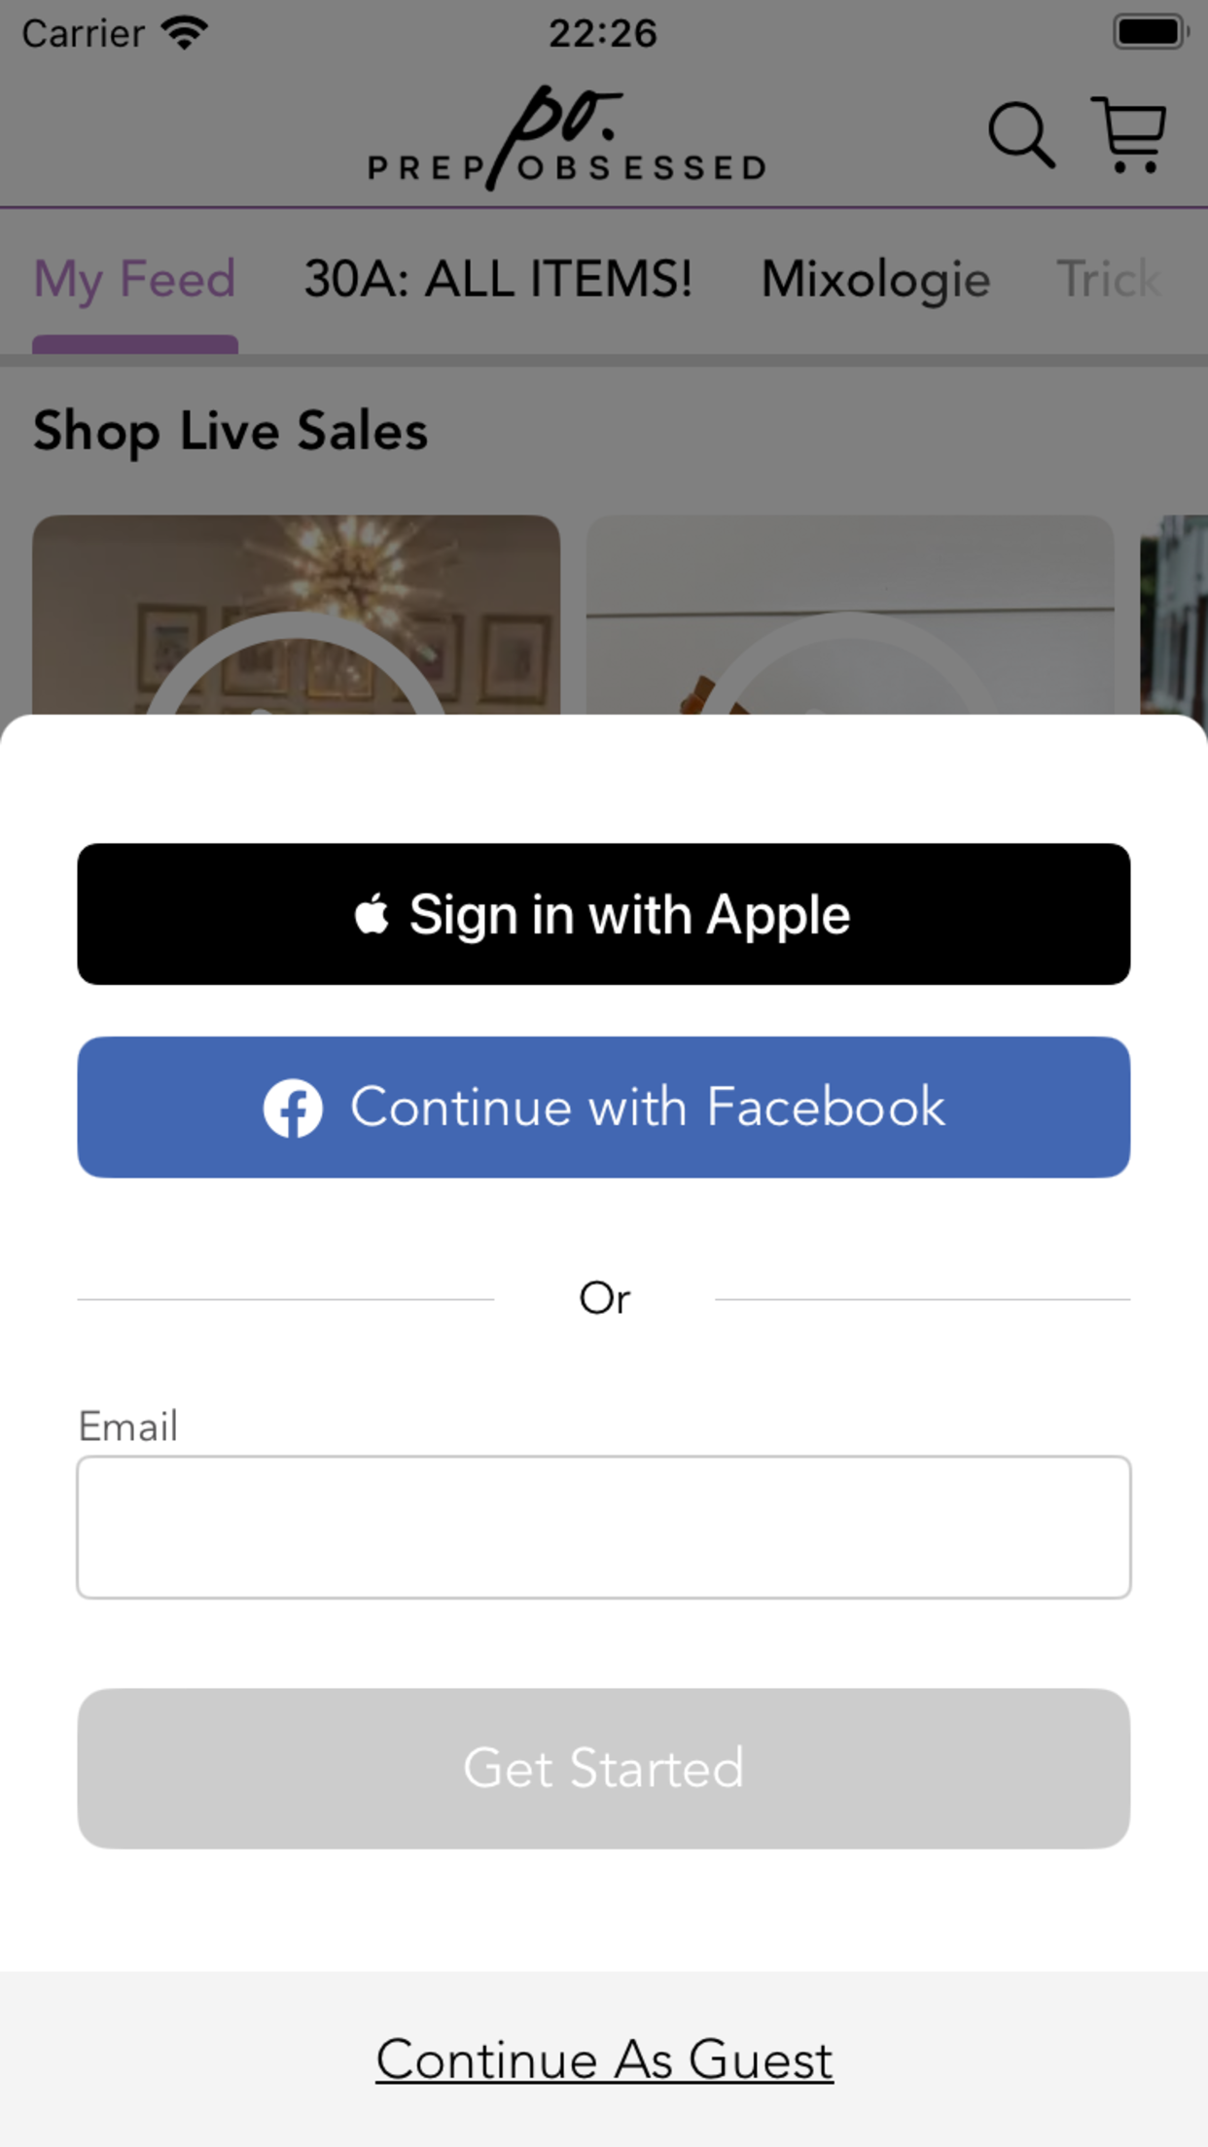Tap the Shop Live Sales heading
Screen dimensions: 1208x2147
(231, 431)
